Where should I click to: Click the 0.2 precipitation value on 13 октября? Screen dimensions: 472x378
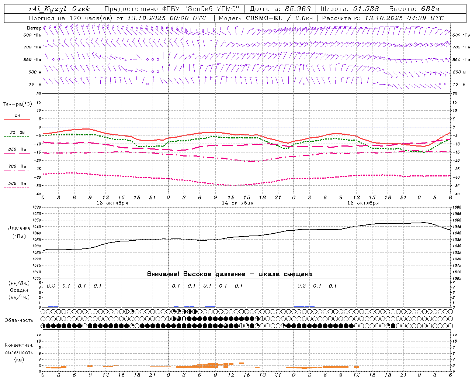(x=51, y=286)
